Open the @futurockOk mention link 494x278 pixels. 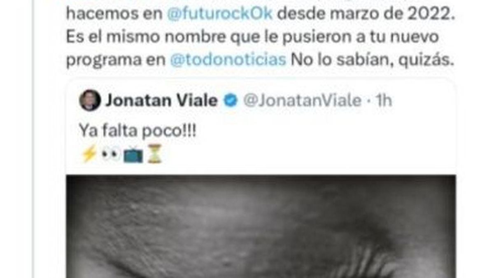click(x=220, y=14)
